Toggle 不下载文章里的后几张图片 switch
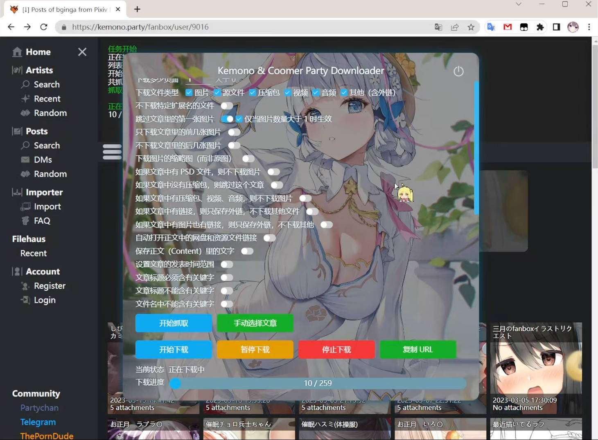 point(234,146)
